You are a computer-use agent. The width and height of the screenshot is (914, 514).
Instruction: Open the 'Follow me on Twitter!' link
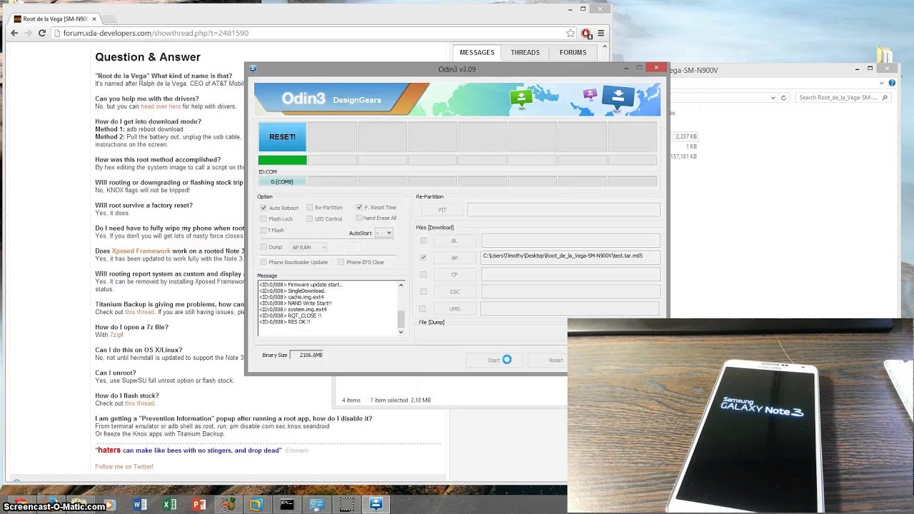[x=124, y=467]
